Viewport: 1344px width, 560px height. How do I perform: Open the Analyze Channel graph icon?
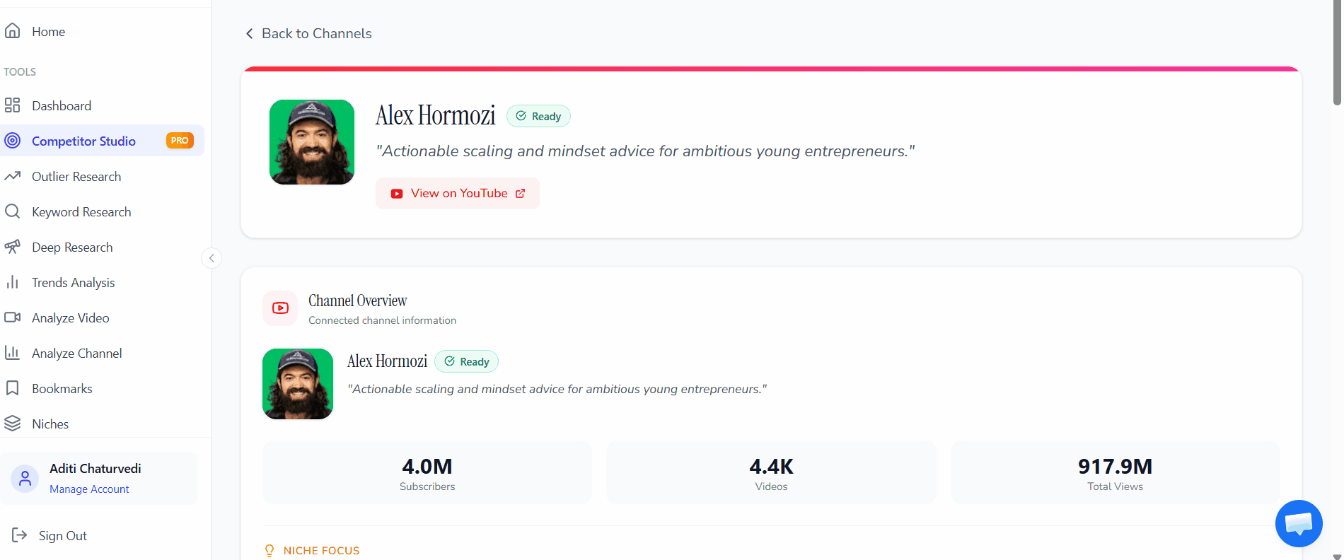coord(13,352)
